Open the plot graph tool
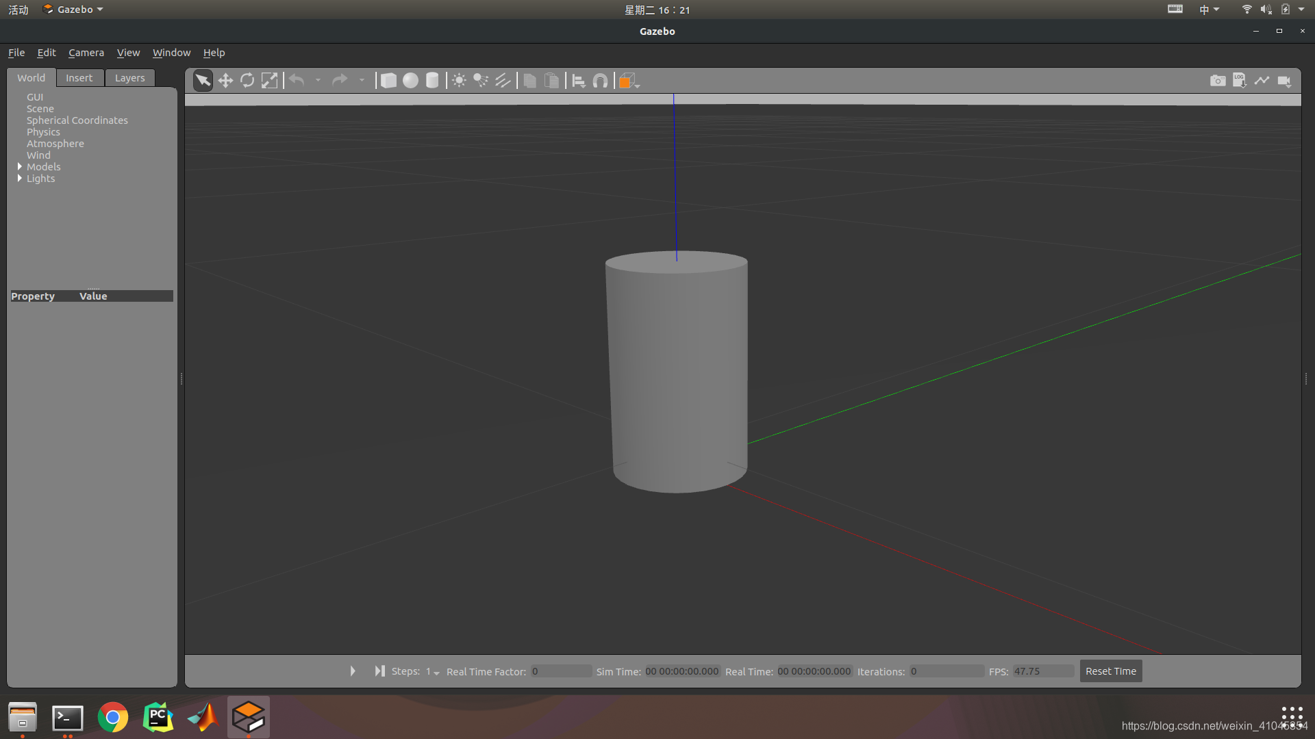1315x739 pixels. (x=1262, y=81)
